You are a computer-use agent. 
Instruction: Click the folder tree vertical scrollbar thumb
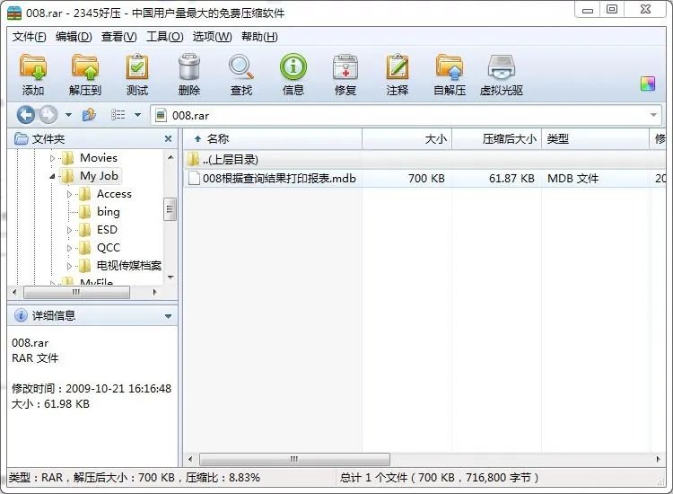(x=170, y=209)
